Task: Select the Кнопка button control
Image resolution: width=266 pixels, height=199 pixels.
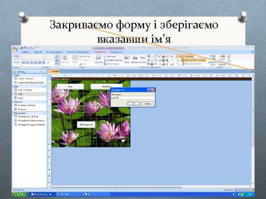Action: (x=143, y=60)
